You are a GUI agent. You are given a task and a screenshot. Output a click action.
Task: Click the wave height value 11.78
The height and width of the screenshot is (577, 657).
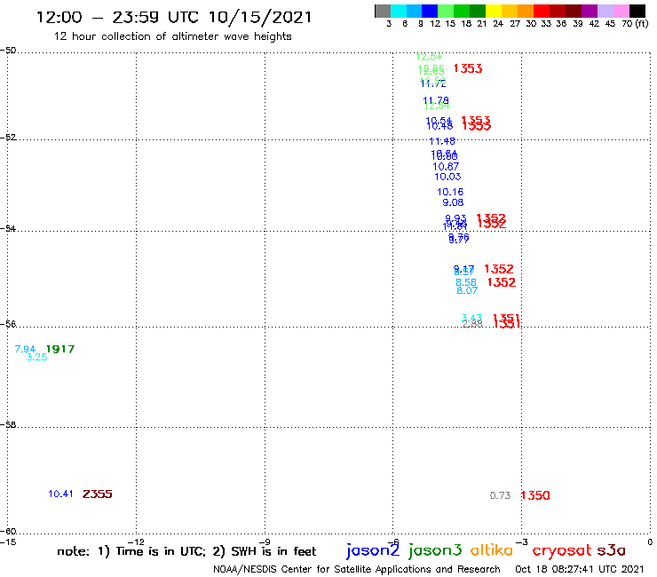(436, 100)
